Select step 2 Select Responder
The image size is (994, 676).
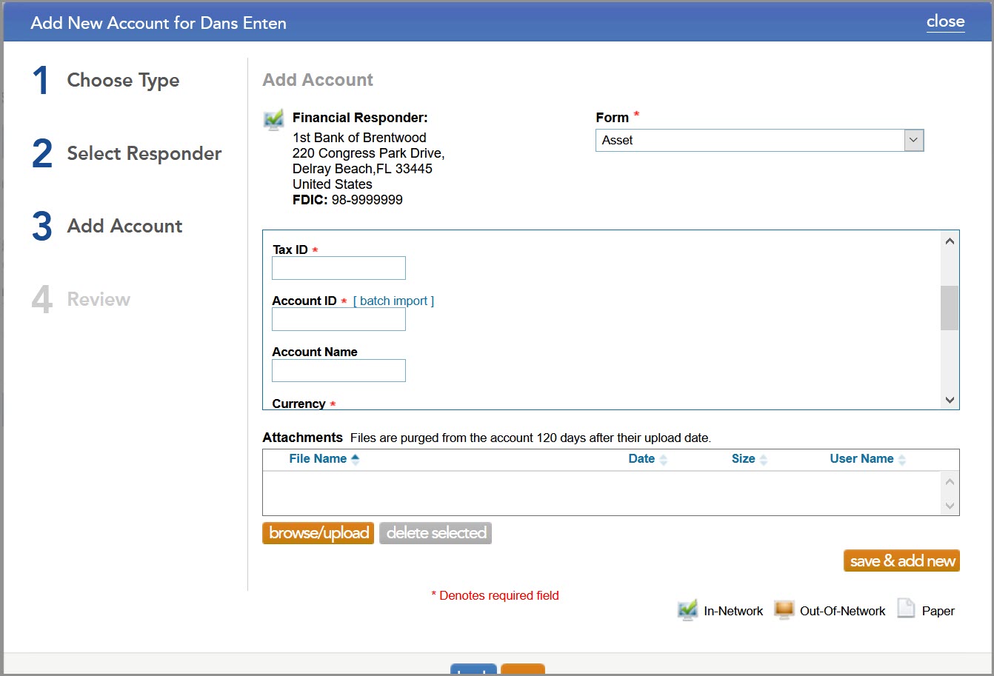(144, 154)
